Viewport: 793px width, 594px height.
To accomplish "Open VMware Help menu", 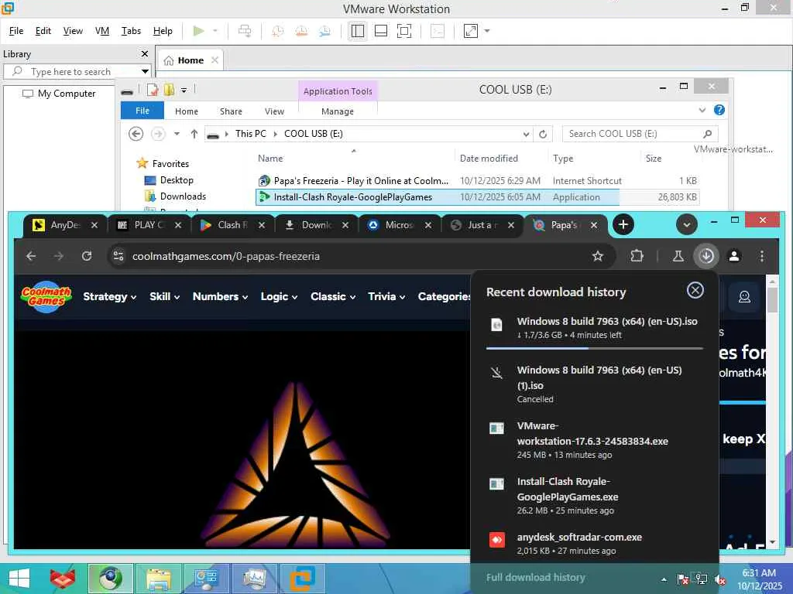I will click(163, 31).
